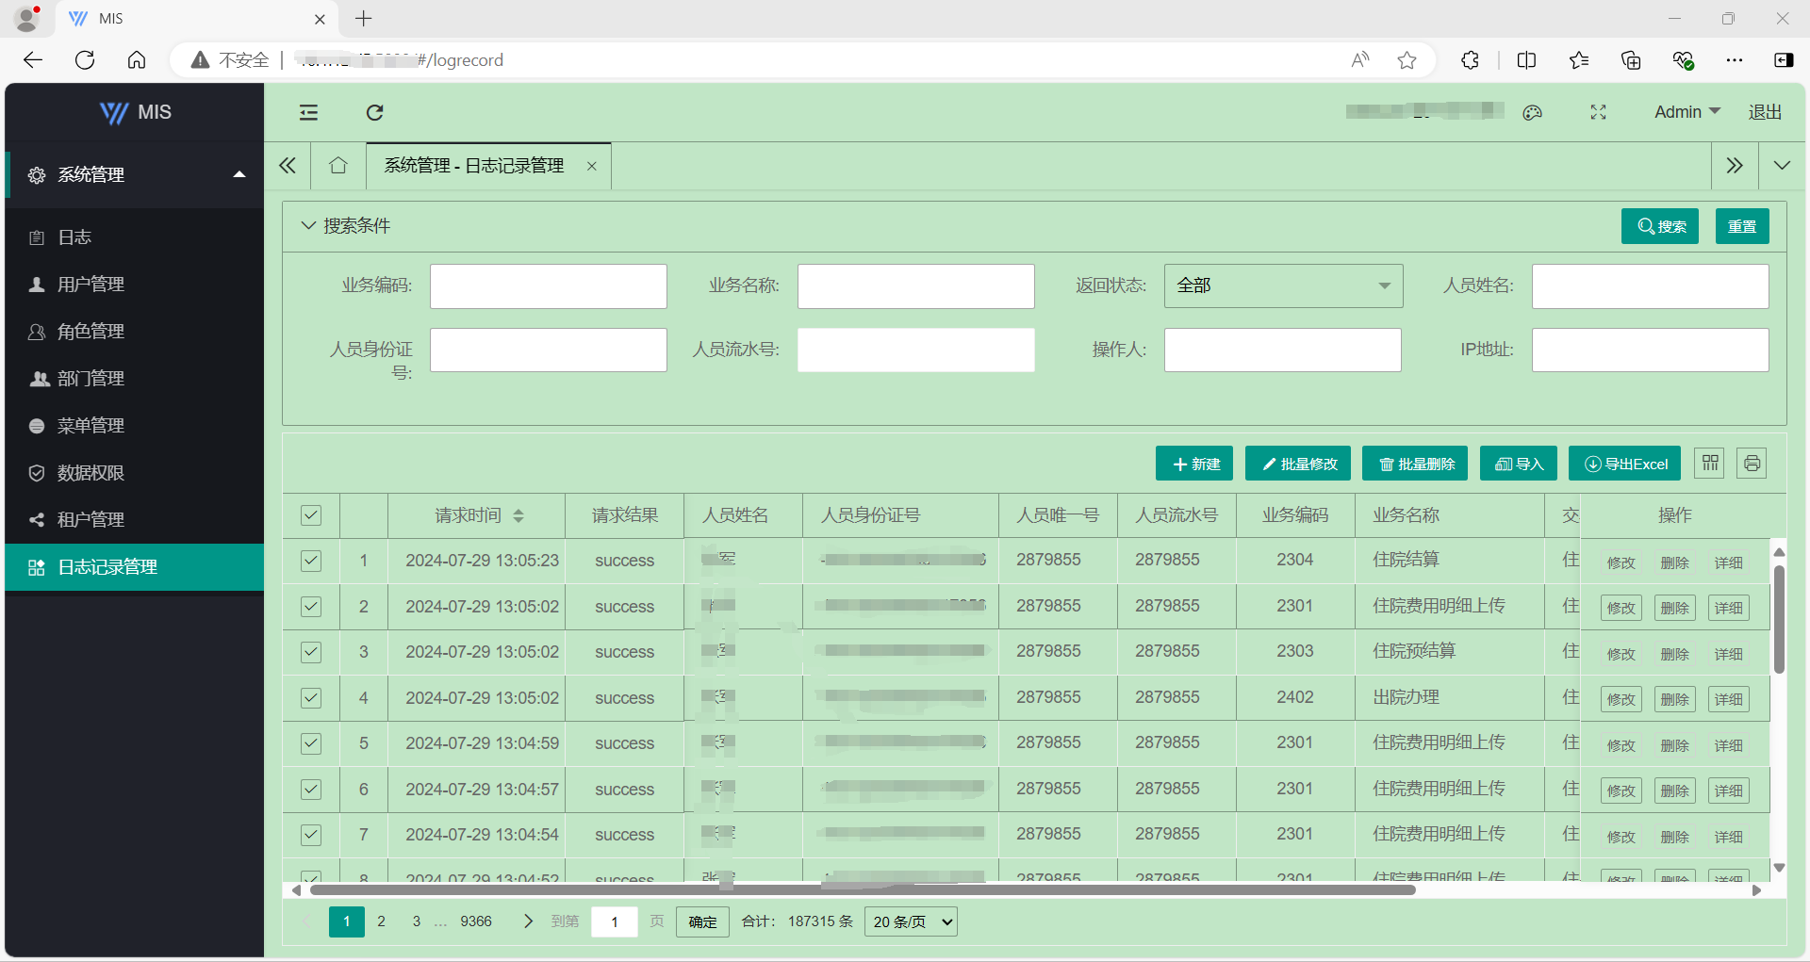Click the print table icon
Viewport: 1810px width, 962px height.
coord(1752,463)
